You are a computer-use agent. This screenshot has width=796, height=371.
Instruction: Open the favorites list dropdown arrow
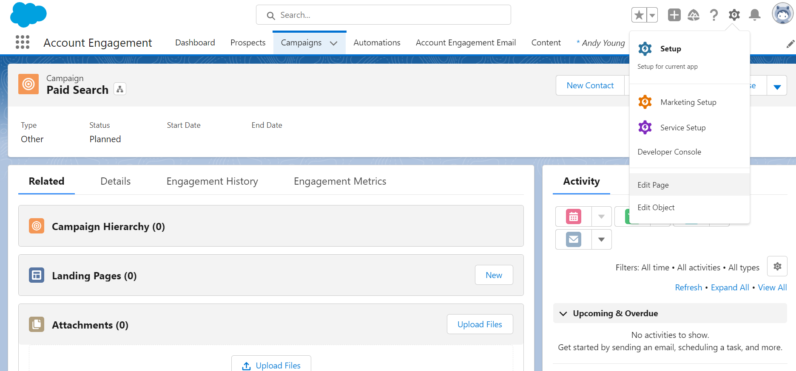pyautogui.click(x=652, y=15)
